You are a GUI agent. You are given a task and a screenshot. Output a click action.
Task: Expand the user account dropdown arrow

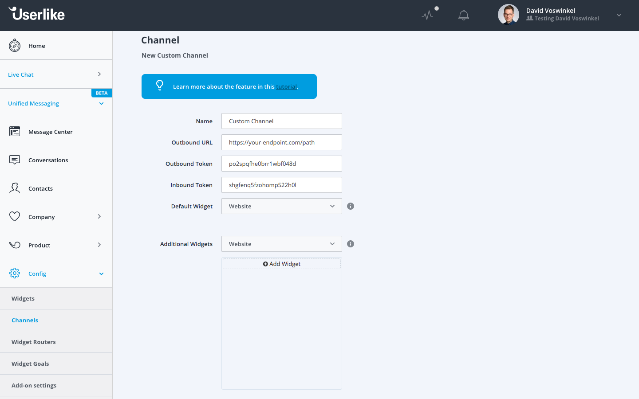point(619,15)
